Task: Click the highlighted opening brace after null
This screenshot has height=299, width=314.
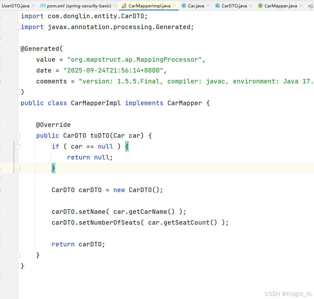Action: (x=127, y=147)
